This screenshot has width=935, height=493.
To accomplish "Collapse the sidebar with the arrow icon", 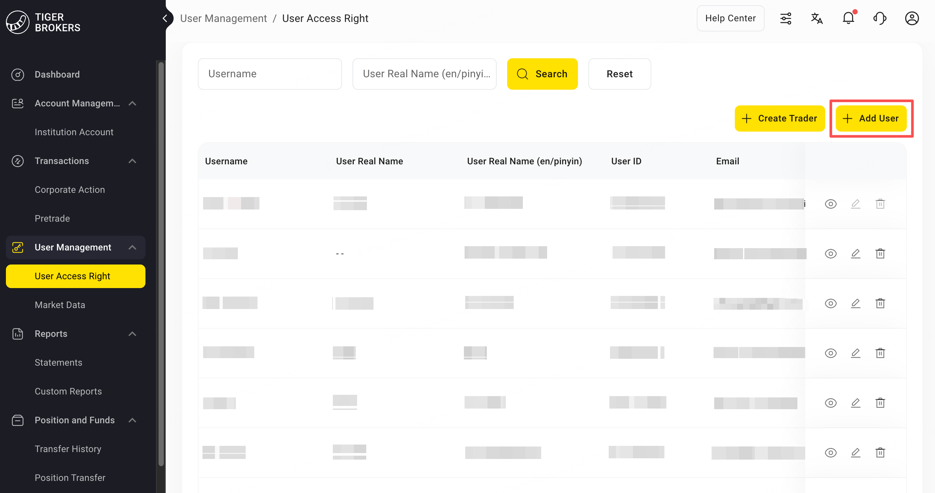I will (x=165, y=18).
